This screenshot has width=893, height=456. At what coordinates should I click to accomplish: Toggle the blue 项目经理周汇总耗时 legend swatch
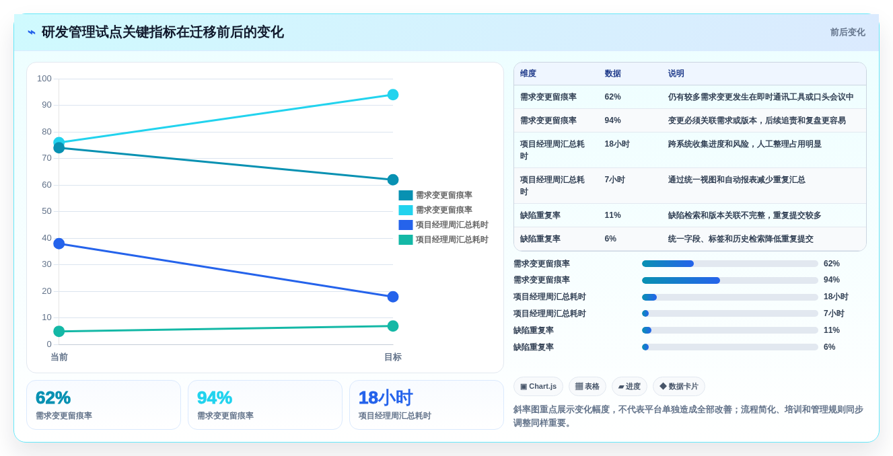click(x=406, y=225)
